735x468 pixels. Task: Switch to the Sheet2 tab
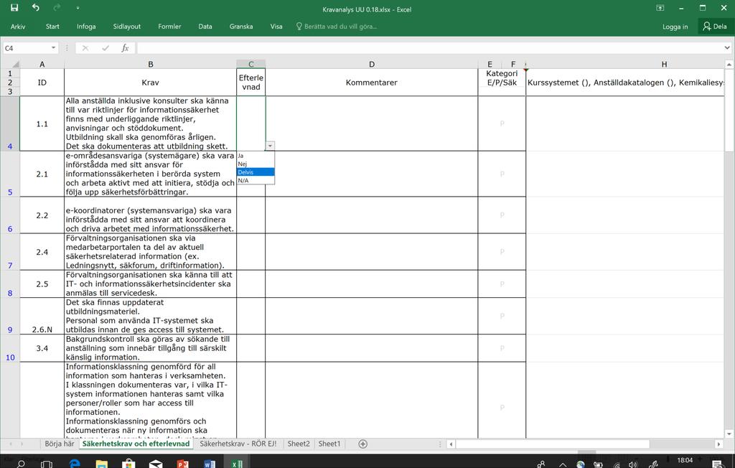pos(299,443)
